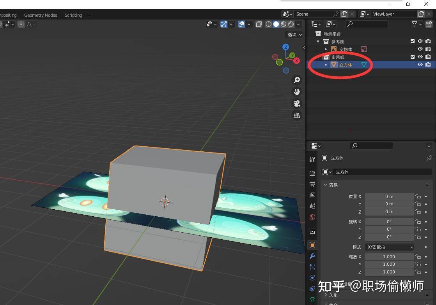Lock the 位置 X value with padlock
Viewport: 436px width, 305px height.
click(418, 196)
